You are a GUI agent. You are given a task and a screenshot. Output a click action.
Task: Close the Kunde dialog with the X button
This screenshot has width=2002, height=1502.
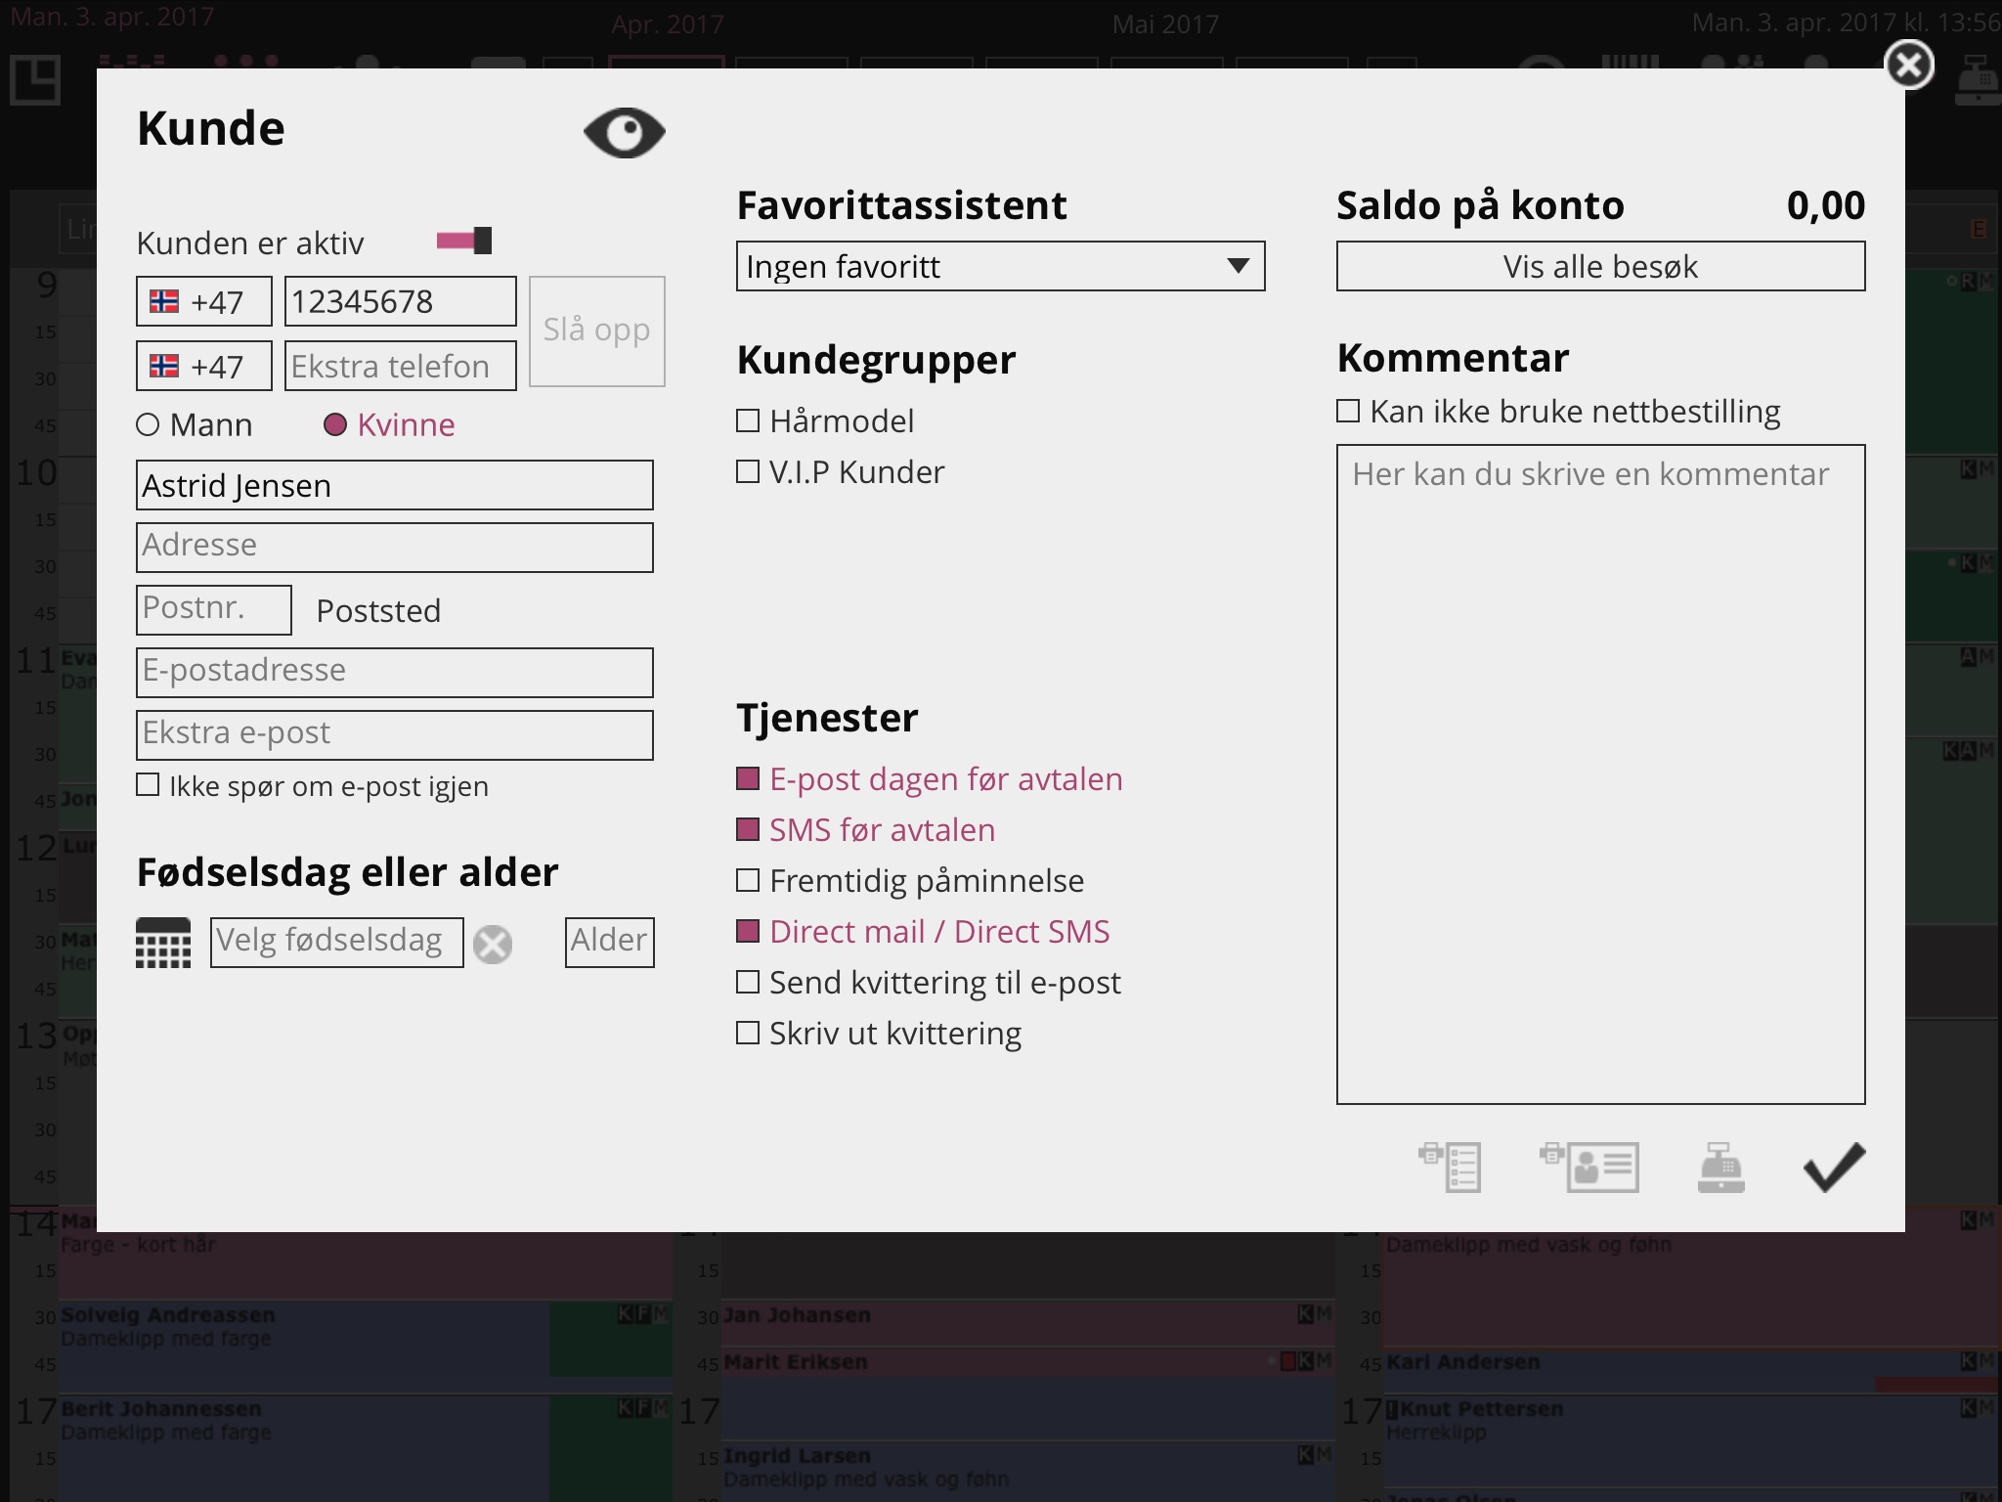pos(1908,66)
